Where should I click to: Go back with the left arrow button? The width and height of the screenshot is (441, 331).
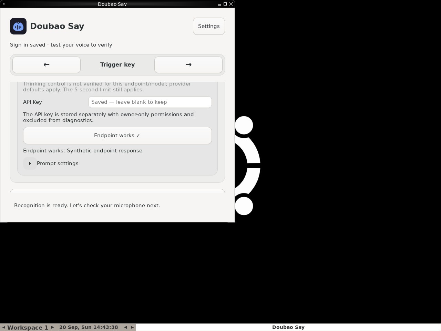point(47,65)
